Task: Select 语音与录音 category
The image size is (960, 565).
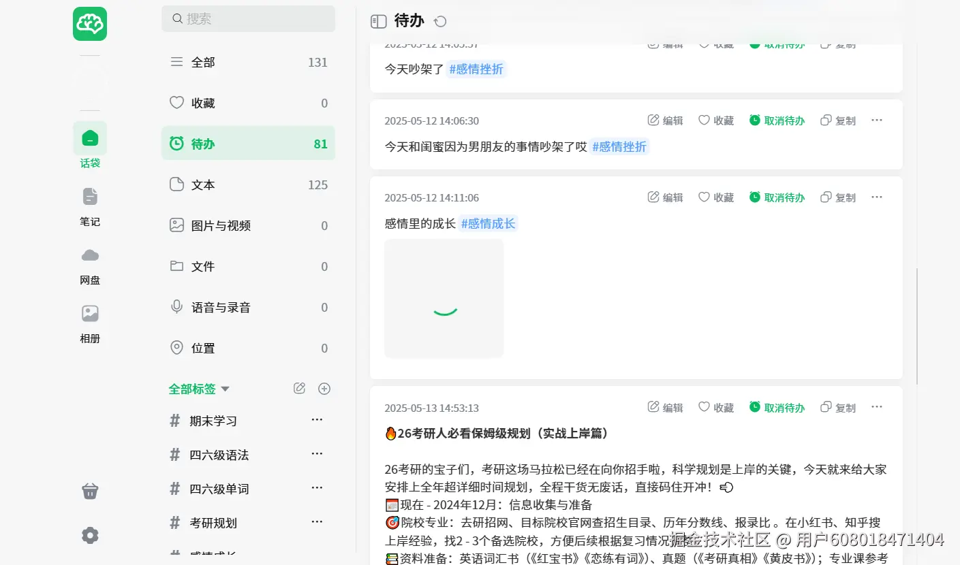Action: [248, 307]
